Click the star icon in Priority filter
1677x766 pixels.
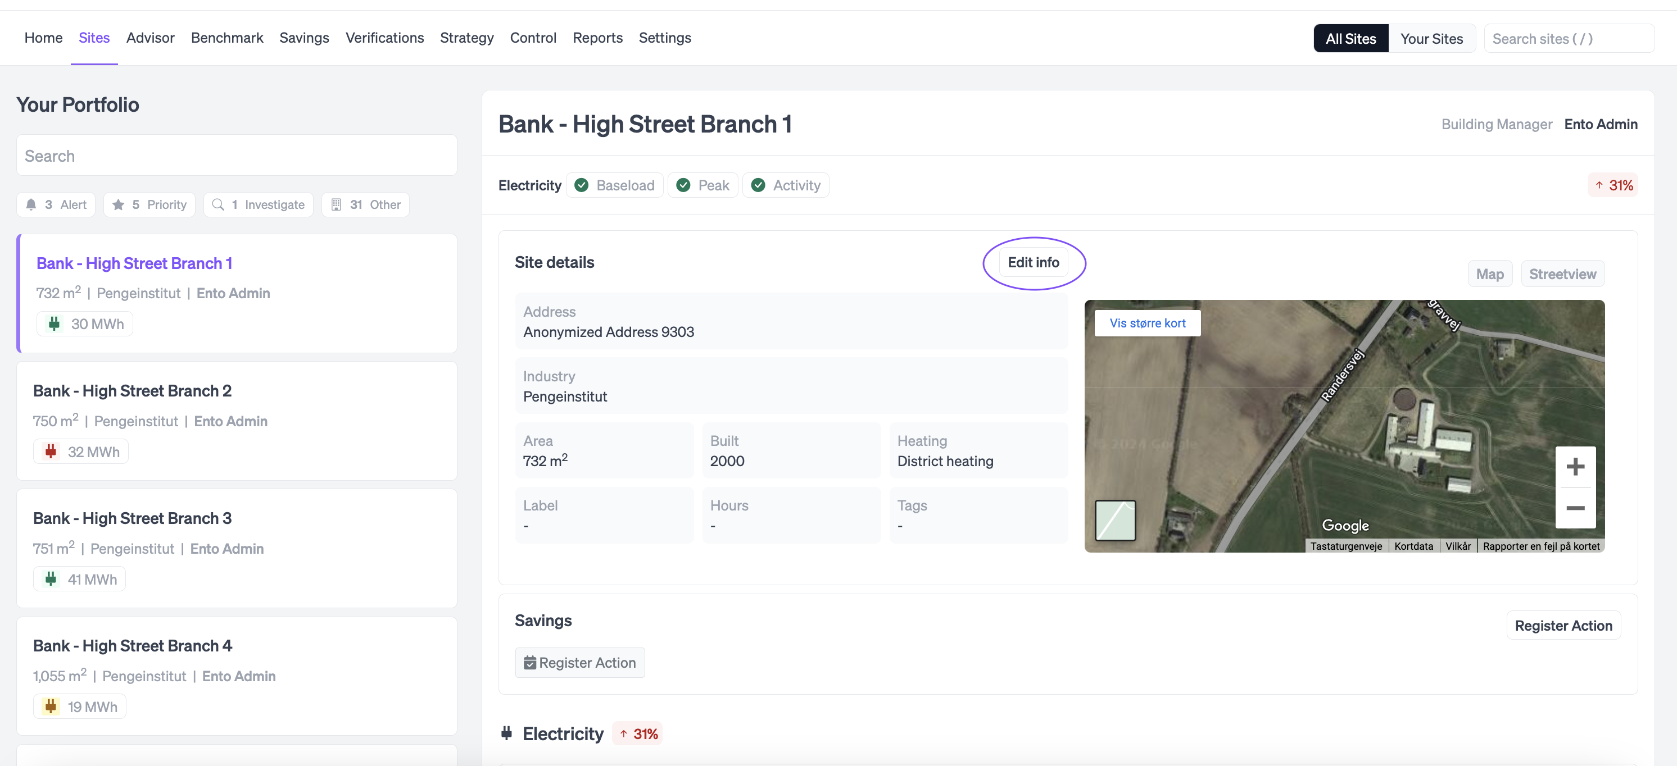pyautogui.click(x=118, y=205)
